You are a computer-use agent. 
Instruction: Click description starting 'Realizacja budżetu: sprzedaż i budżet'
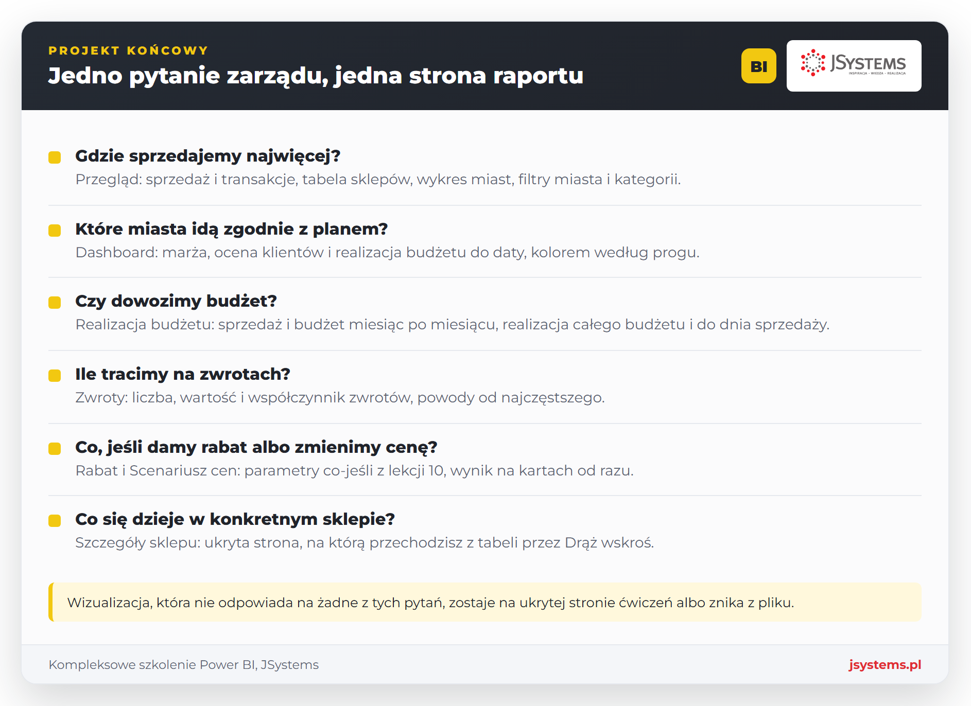coord(452,325)
